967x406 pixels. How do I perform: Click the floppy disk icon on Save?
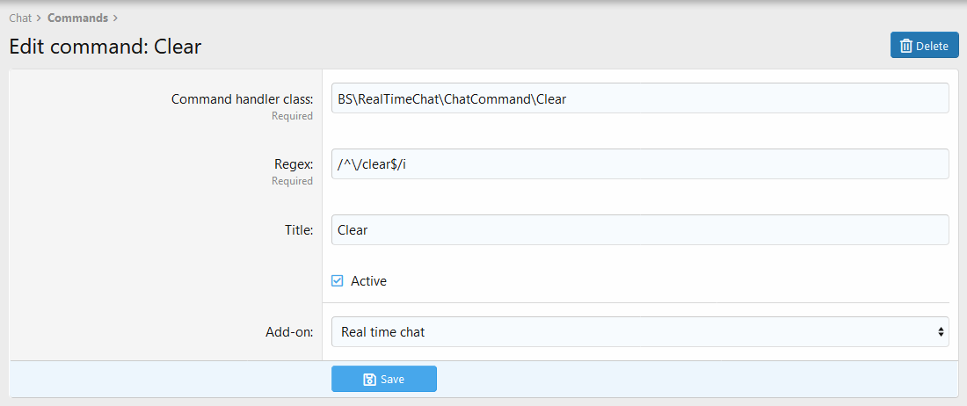click(369, 380)
